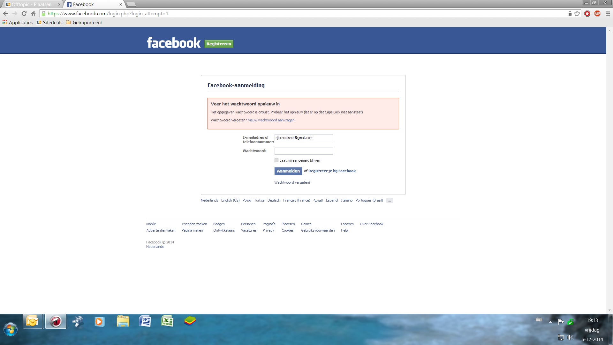Select Türkçe language link
The image size is (613, 345).
coord(259,200)
